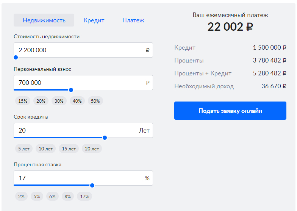Choose the 15 лет loan term
The width and height of the screenshot is (297, 211).
(69, 149)
